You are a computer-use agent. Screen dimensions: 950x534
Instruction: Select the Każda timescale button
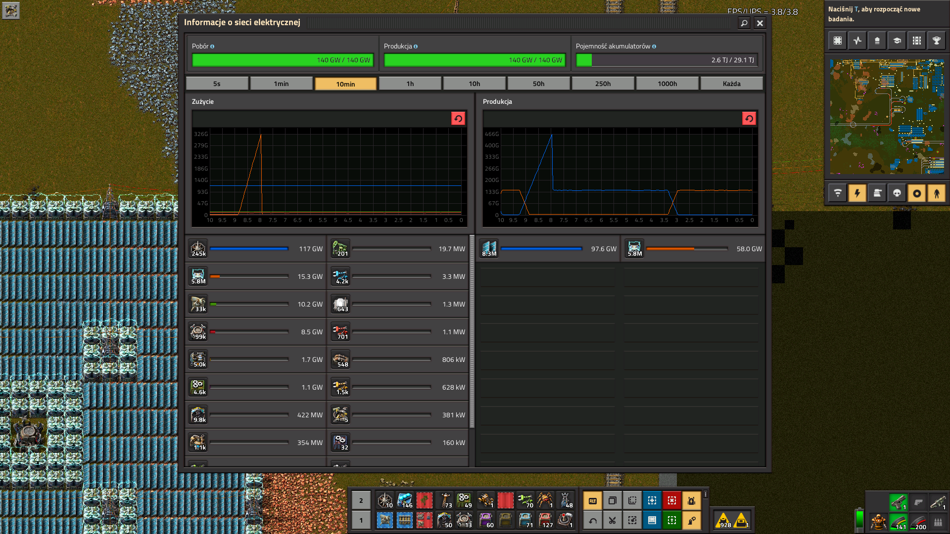(x=731, y=84)
